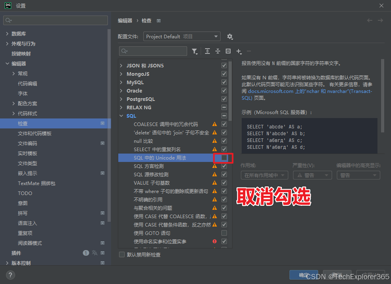Open the 编辑器中的高亮显示 dropdown

point(358,175)
